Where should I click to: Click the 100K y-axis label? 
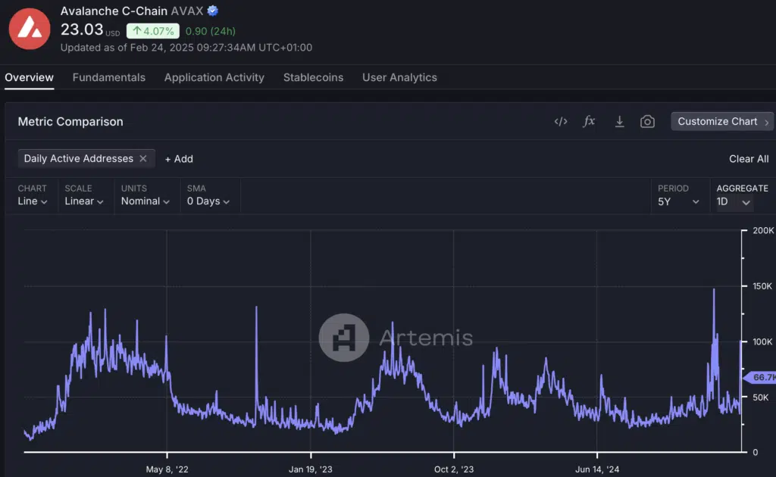tap(762, 342)
